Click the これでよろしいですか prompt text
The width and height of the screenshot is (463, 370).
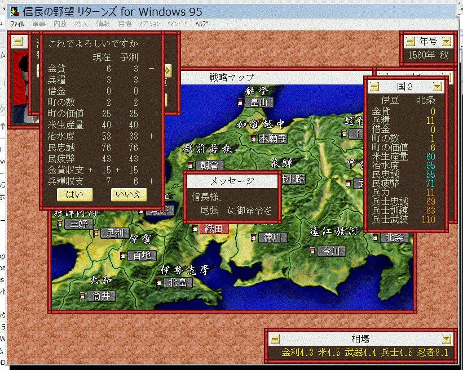pos(93,44)
